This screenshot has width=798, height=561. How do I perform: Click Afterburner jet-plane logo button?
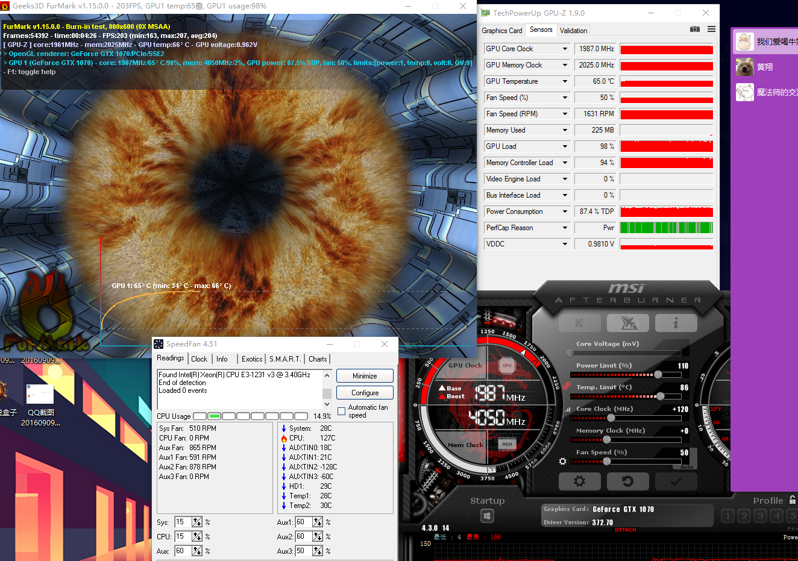pos(628,323)
